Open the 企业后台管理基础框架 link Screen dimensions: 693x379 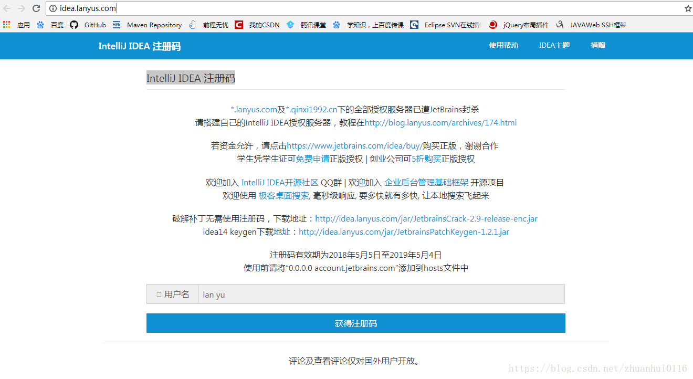point(426,183)
